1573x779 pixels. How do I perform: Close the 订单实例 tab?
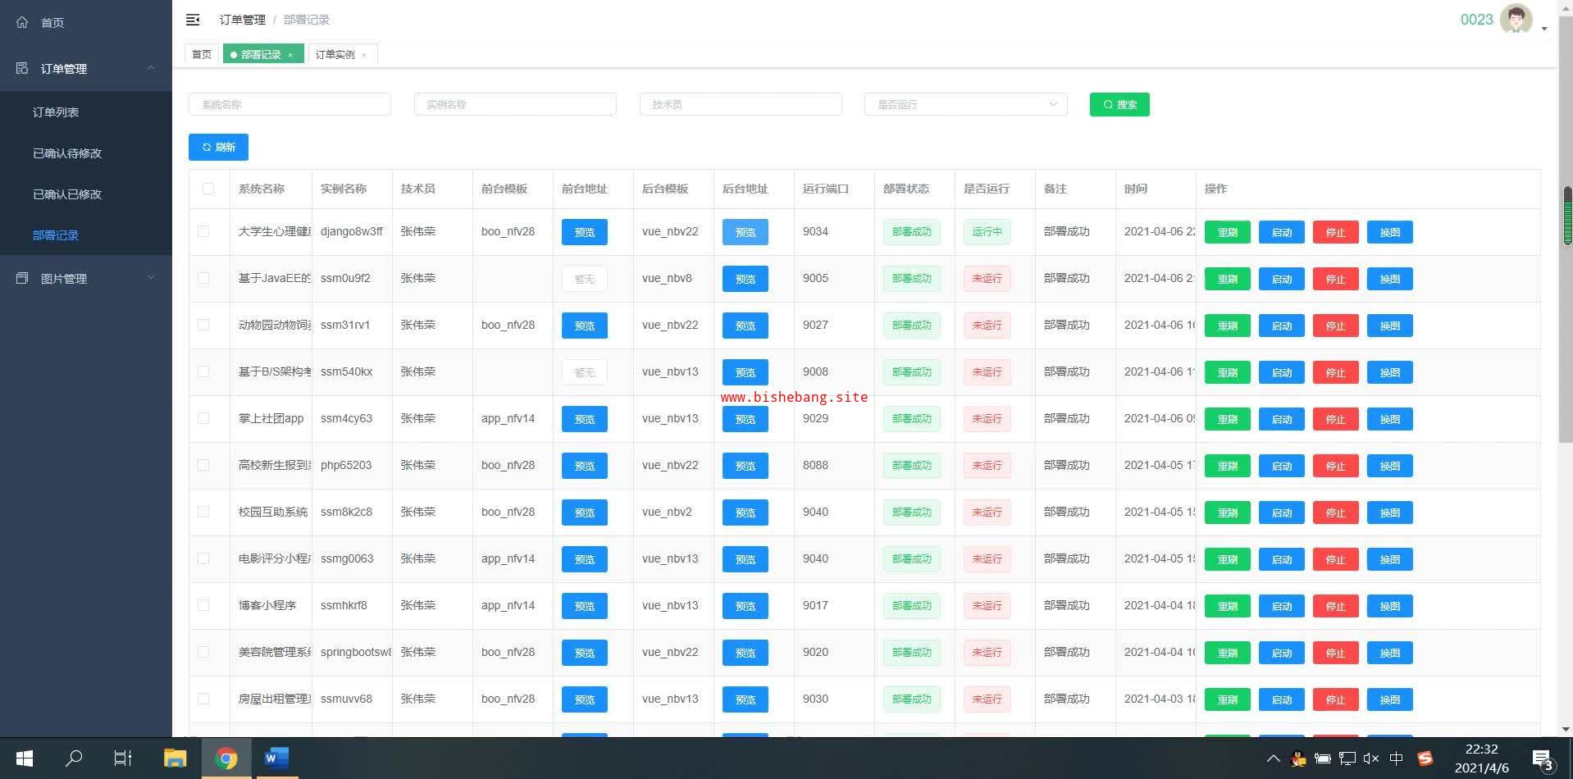pos(364,55)
